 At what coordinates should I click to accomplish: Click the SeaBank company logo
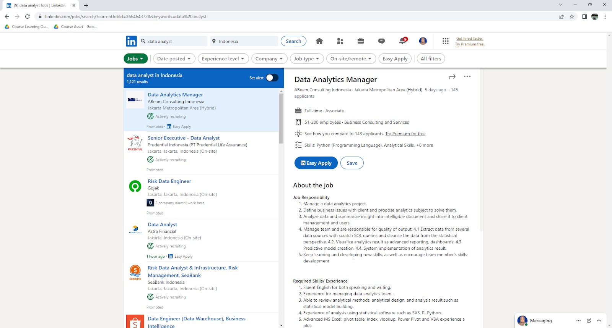point(135,273)
